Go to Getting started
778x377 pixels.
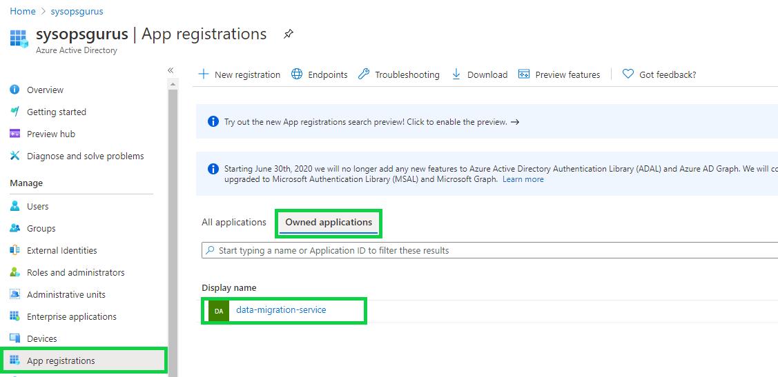[57, 112]
